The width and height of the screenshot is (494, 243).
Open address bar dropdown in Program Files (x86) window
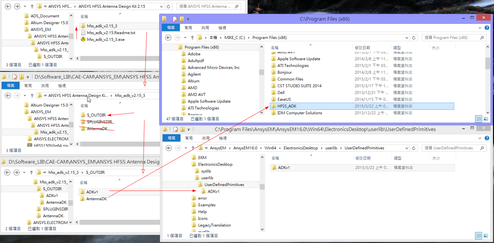pos(407,38)
